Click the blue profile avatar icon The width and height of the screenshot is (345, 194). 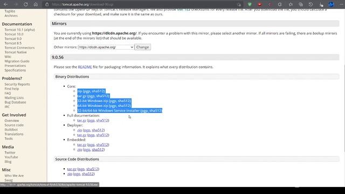click(331, 4)
